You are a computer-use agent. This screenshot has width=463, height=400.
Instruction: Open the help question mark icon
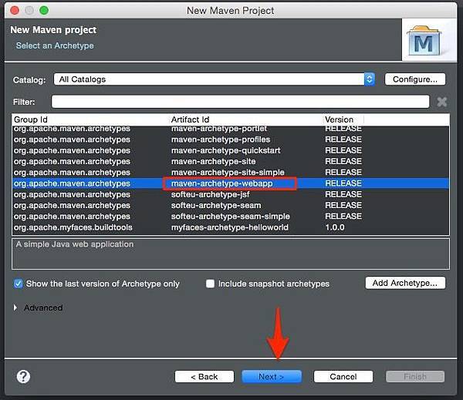click(x=23, y=376)
